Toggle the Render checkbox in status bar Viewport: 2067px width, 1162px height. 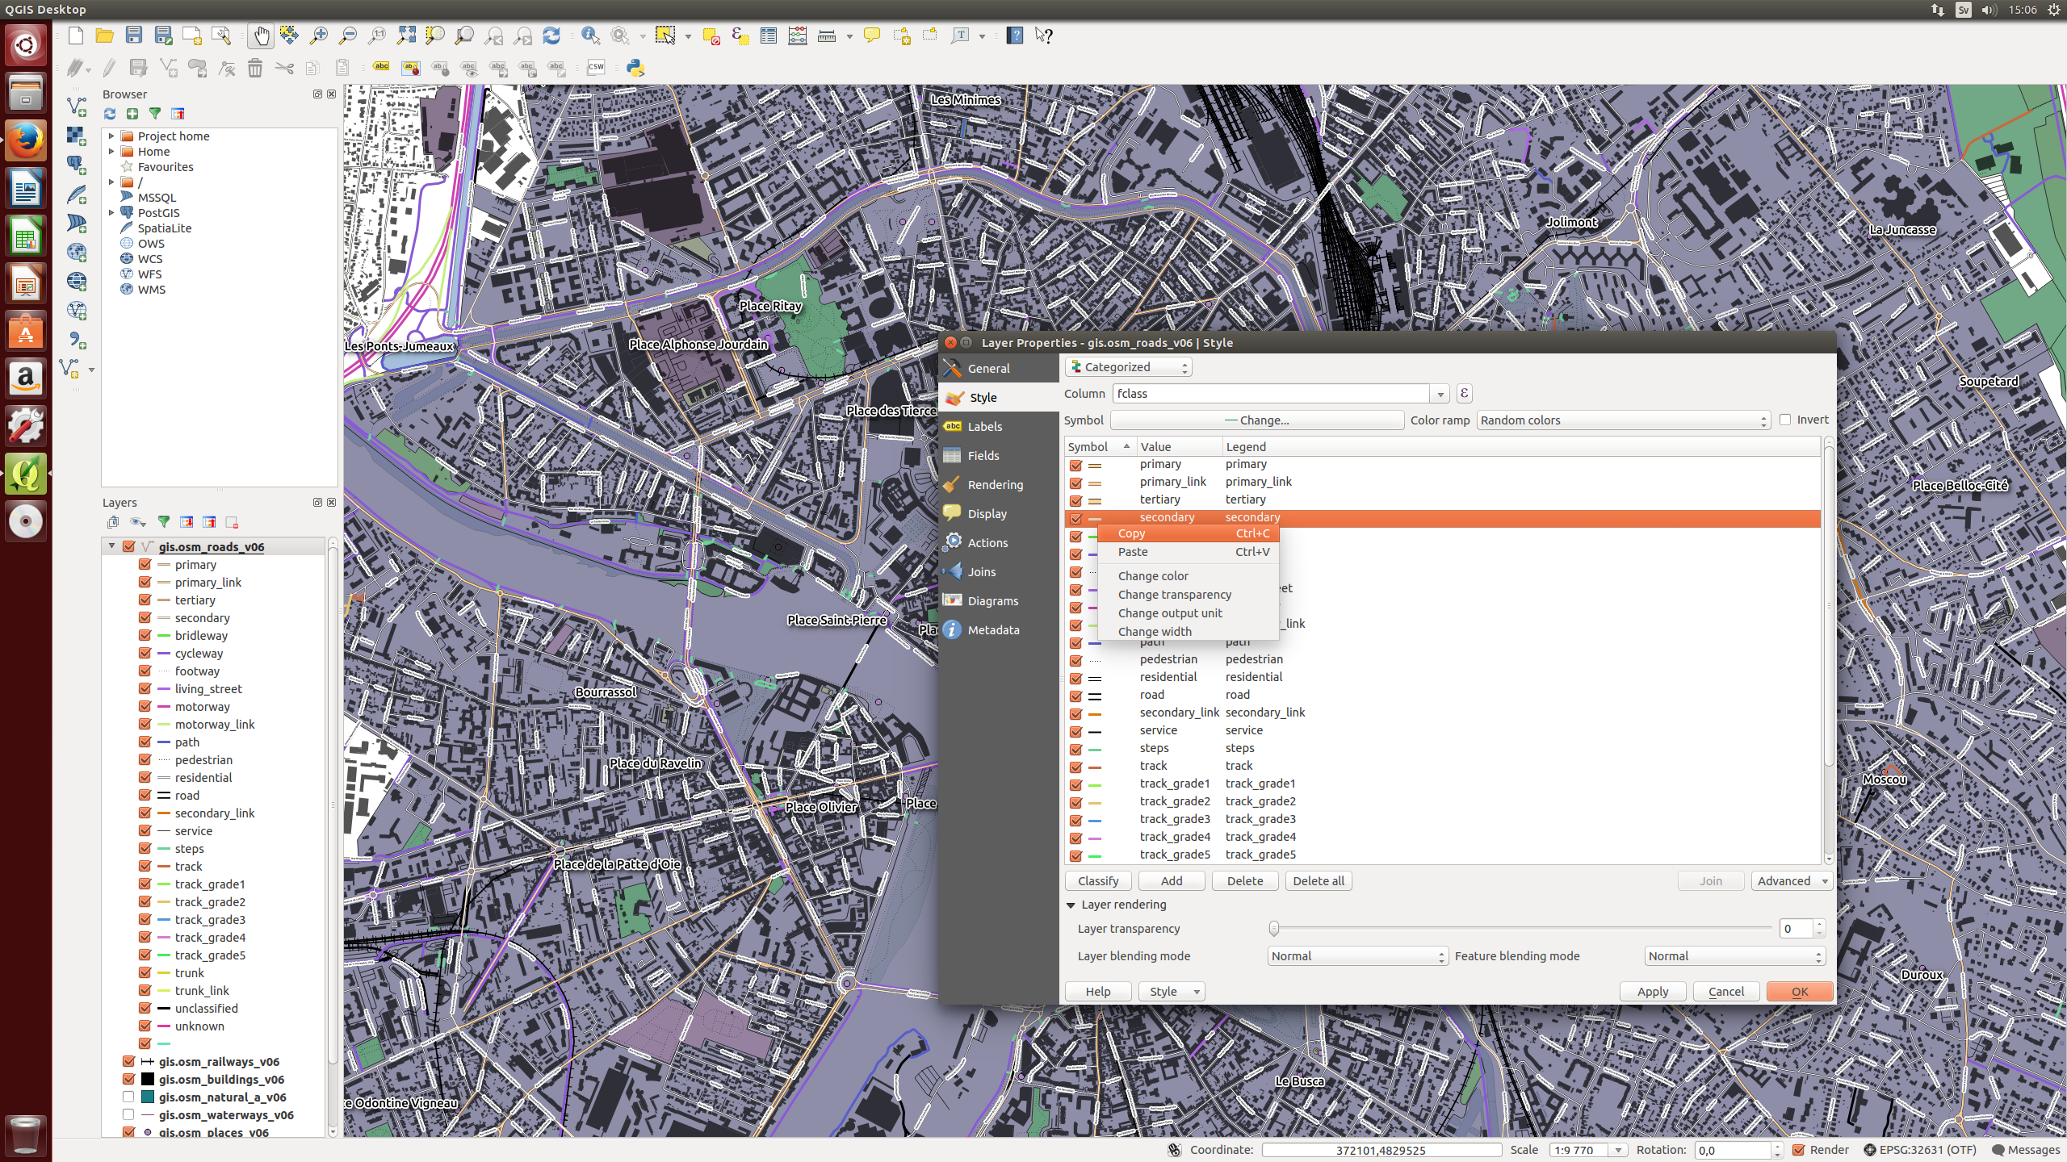point(1799,1150)
